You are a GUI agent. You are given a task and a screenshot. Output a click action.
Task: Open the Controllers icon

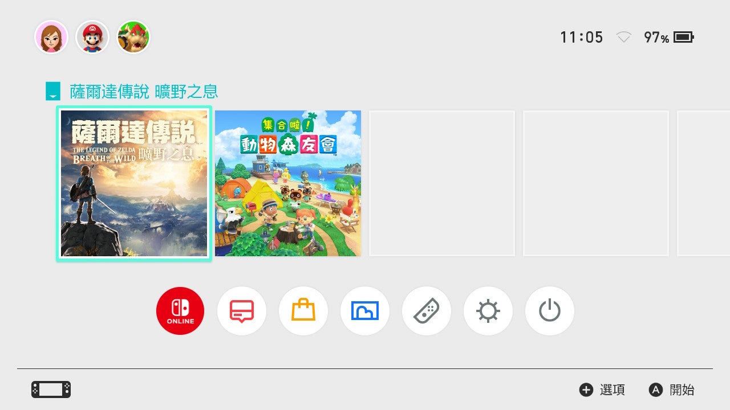(427, 311)
